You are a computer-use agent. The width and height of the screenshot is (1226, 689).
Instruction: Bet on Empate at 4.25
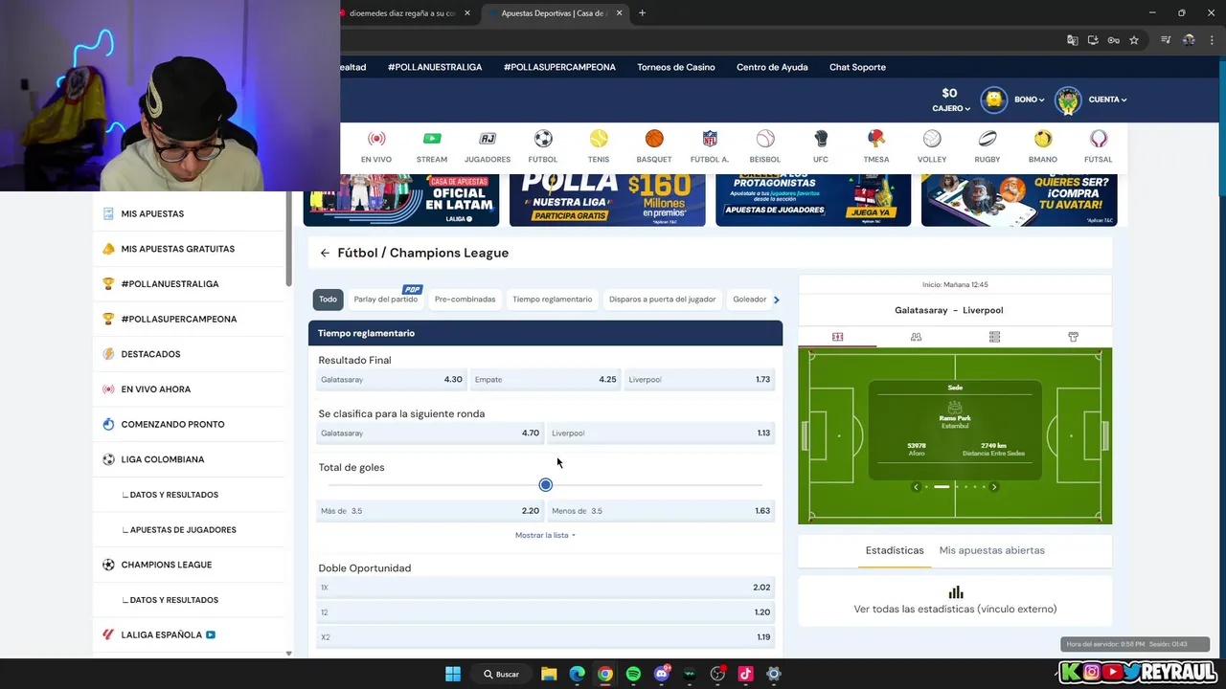coord(545,380)
